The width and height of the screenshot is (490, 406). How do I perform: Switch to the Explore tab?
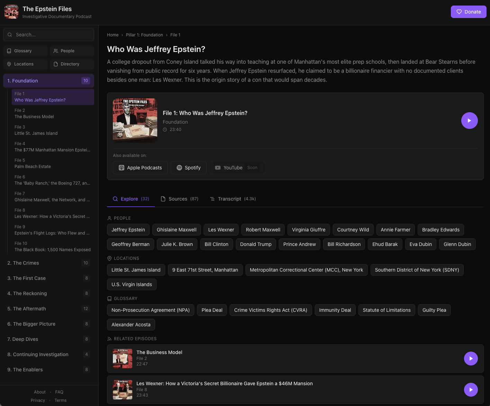click(x=131, y=199)
